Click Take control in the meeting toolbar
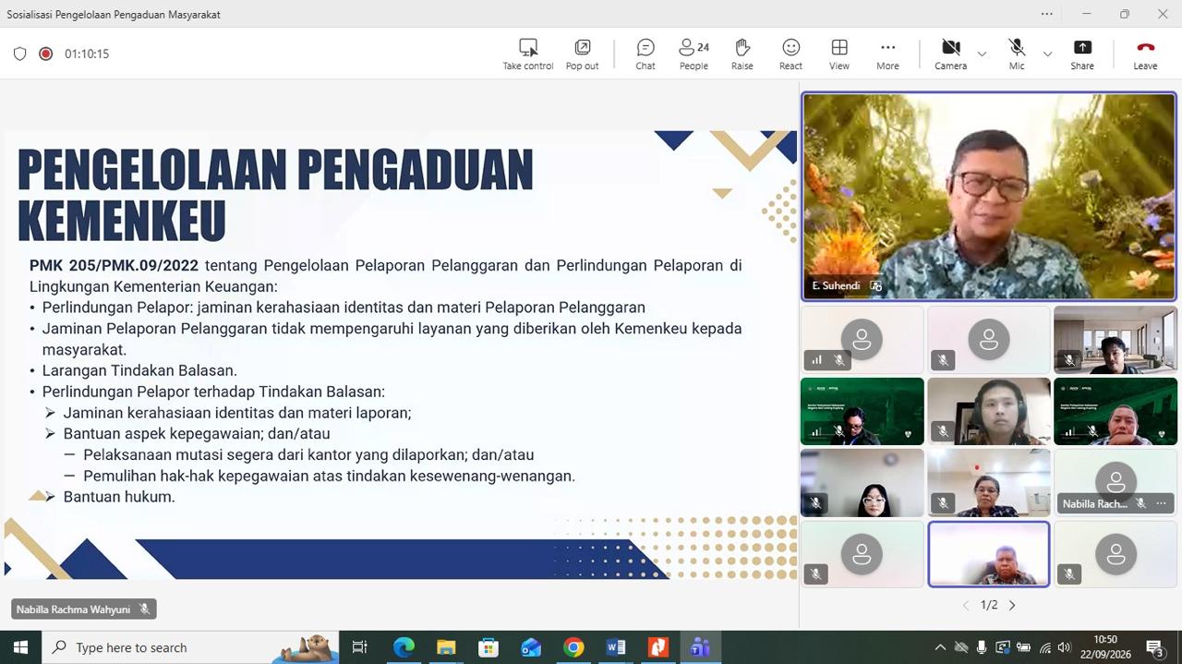This screenshot has height=664, width=1182. 527,54
